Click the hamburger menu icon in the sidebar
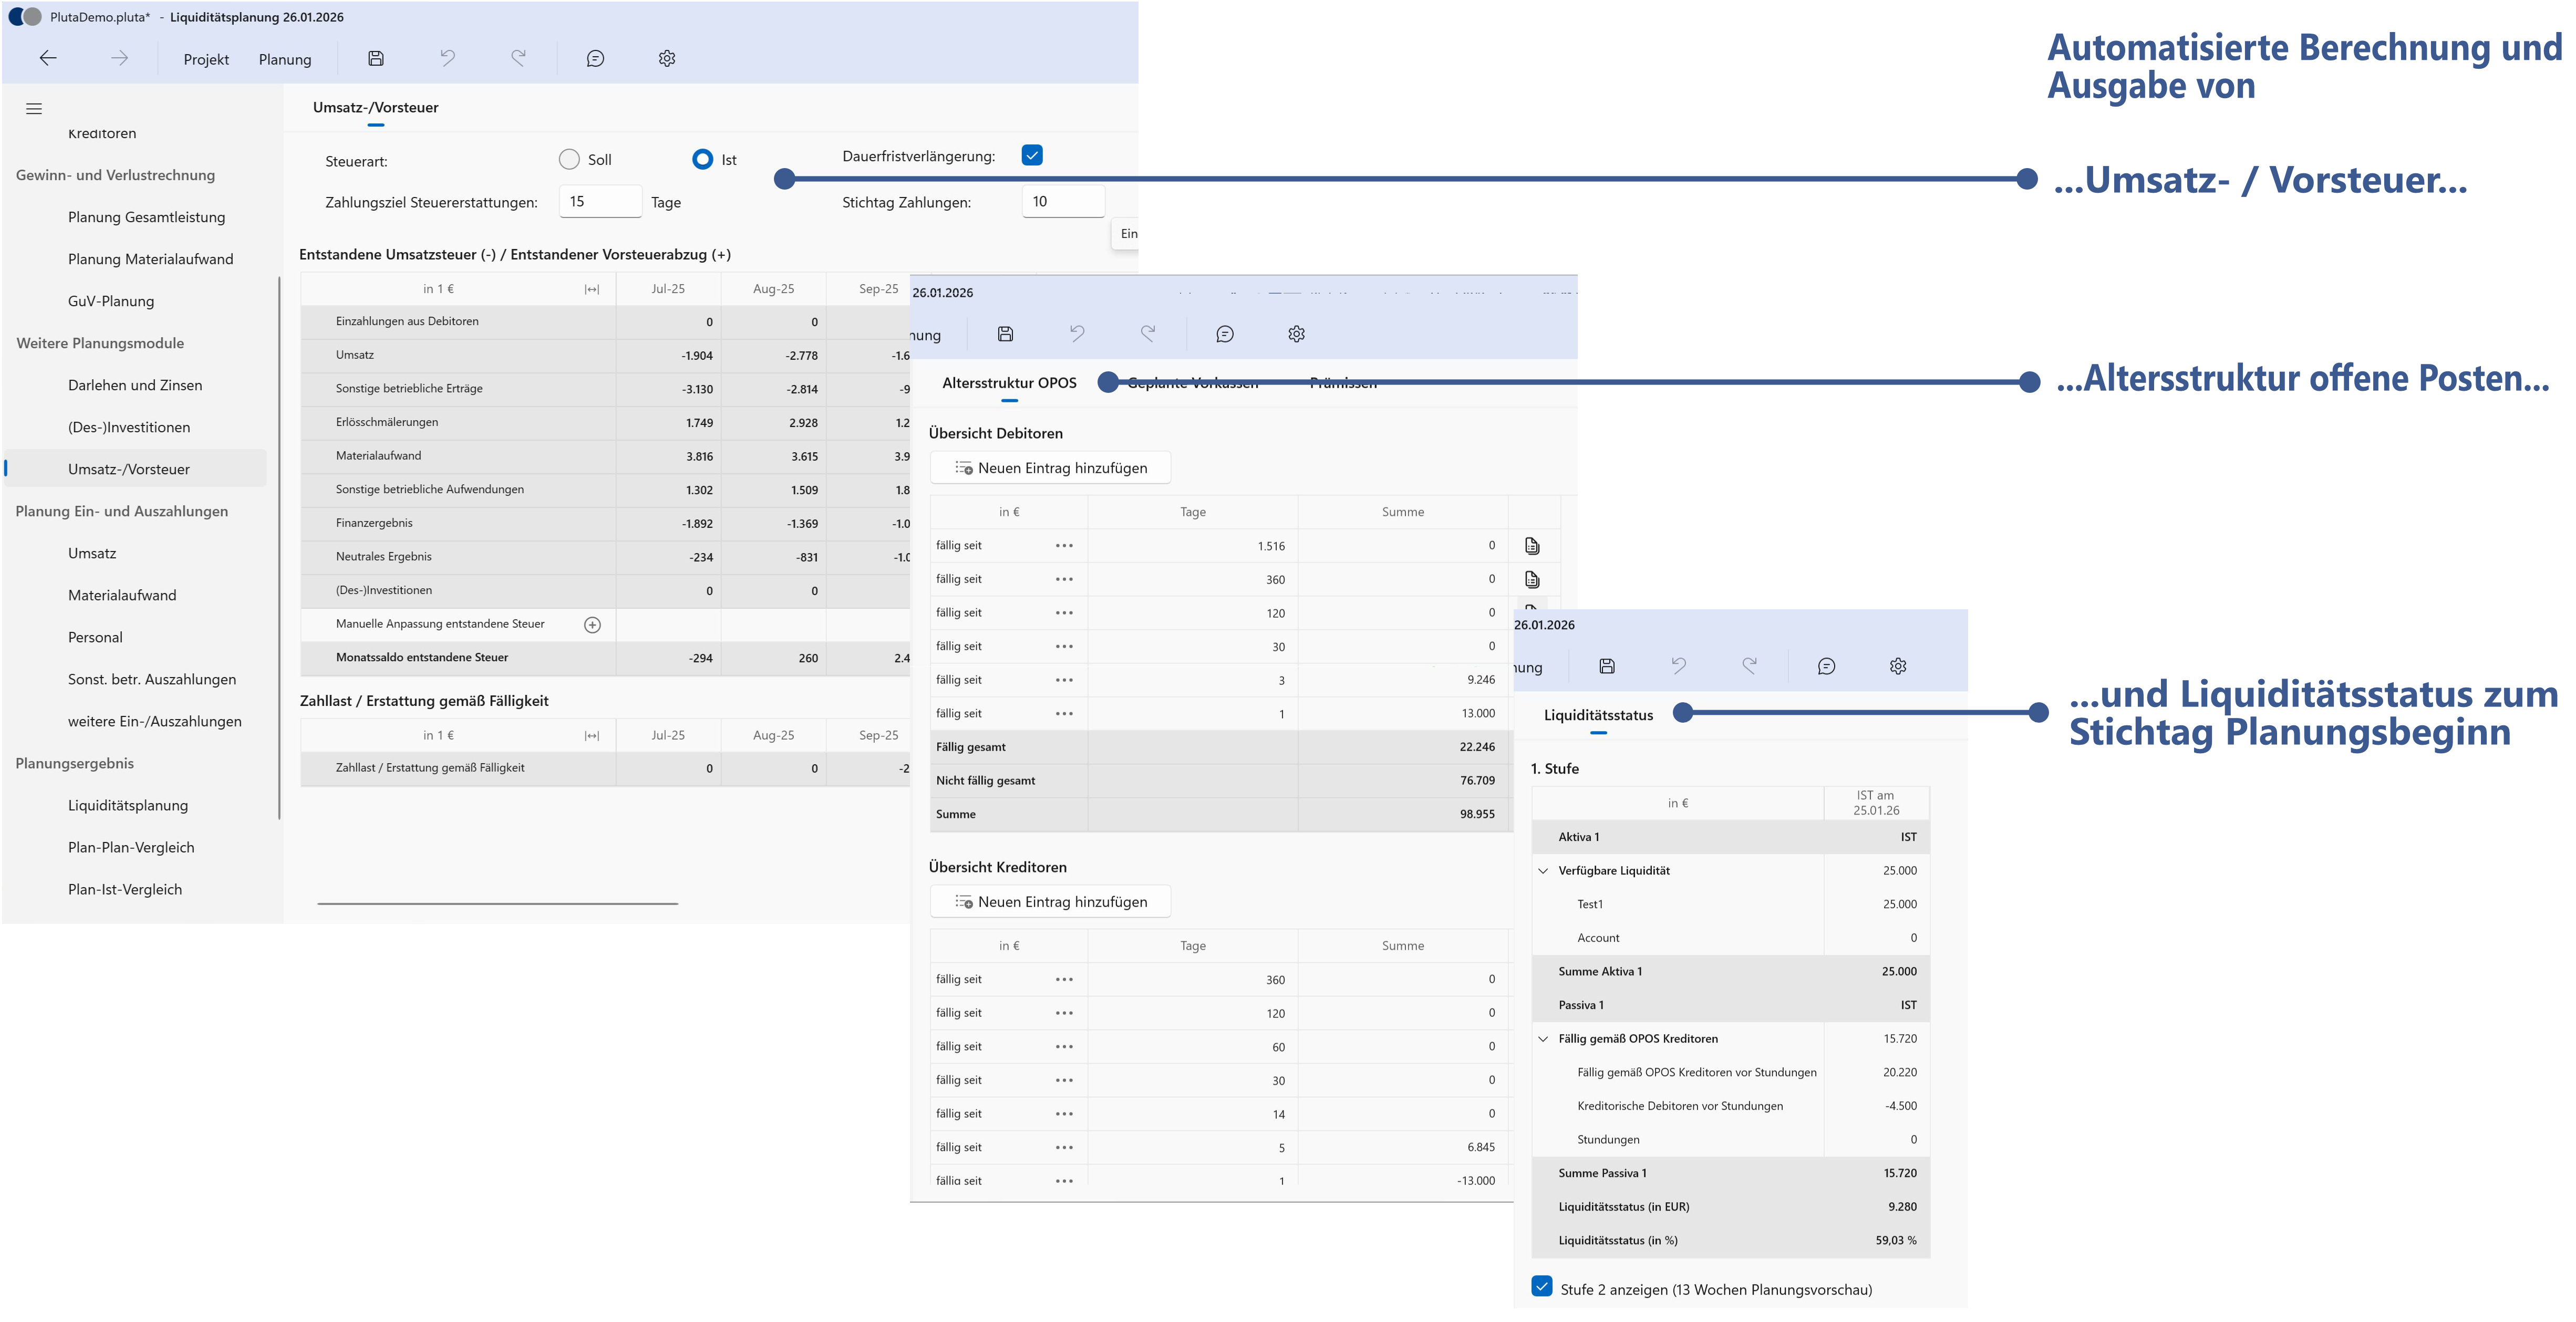Screen dimensions: 2576x1322 point(34,109)
